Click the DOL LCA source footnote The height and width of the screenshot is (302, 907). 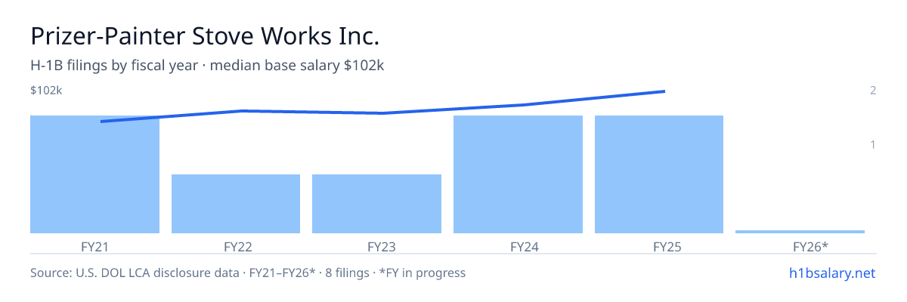[x=248, y=273]
